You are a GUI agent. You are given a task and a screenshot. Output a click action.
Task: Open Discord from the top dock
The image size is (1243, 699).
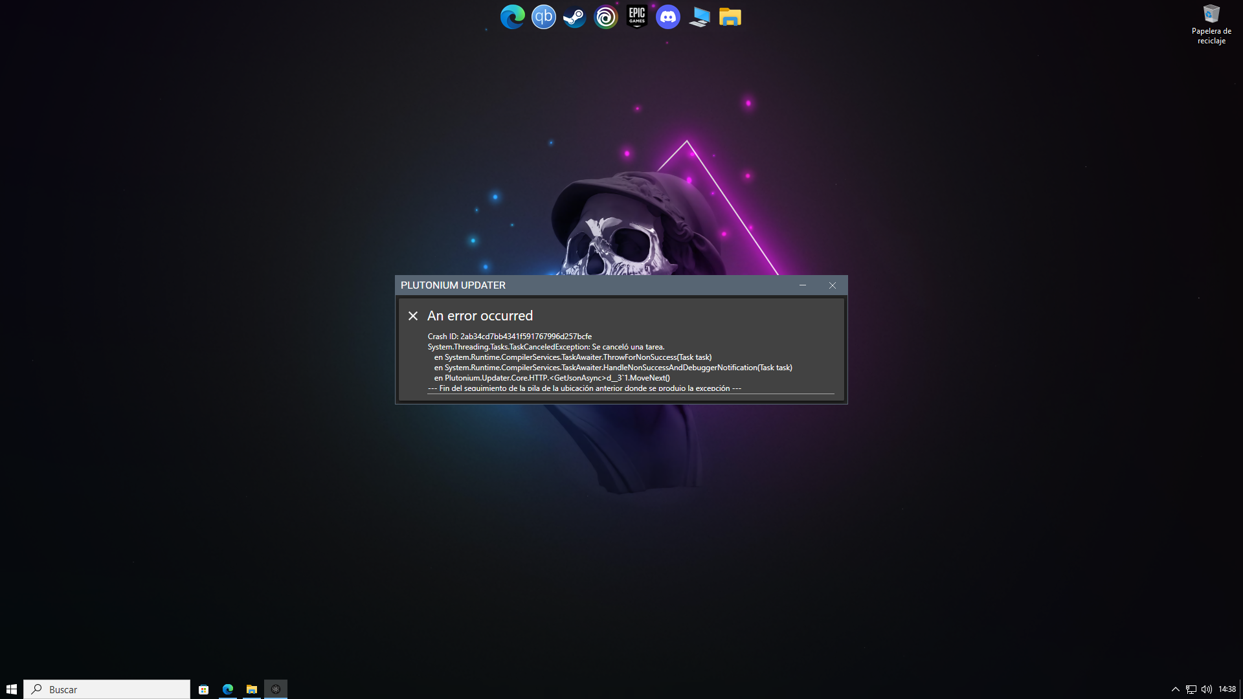[x=668, y=17]
